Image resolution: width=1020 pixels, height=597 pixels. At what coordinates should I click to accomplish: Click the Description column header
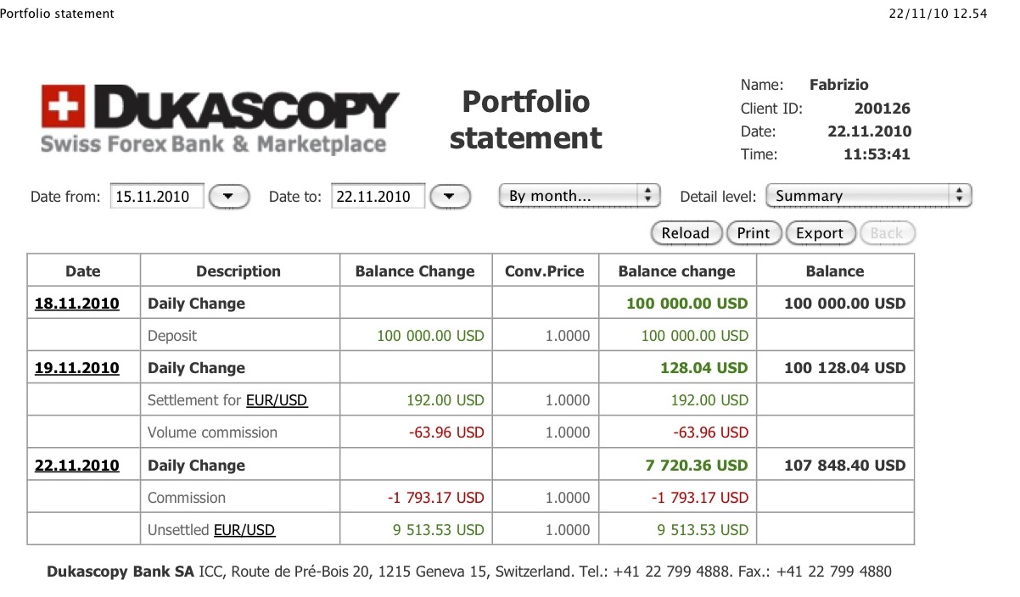238,271
